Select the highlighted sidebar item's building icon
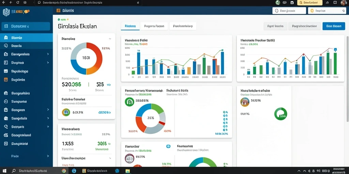The width and height of the screenshot is (349, 174). point(6,37)
